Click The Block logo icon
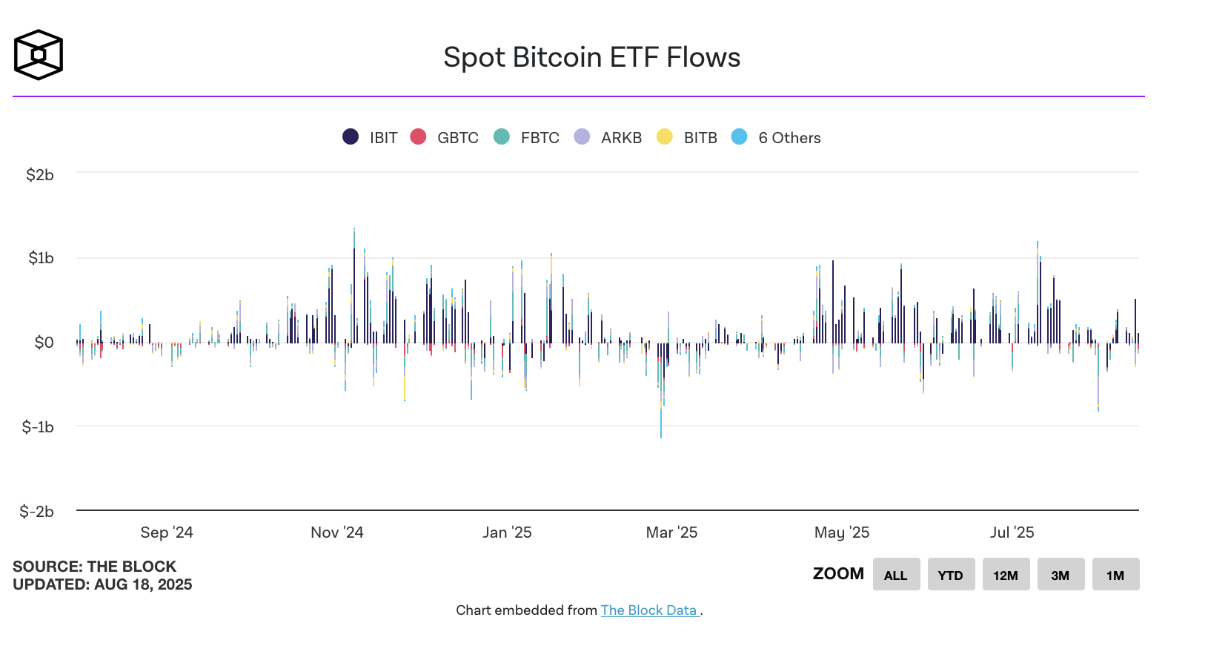Viewport: 1208px width, 666px height. point(37,53)
